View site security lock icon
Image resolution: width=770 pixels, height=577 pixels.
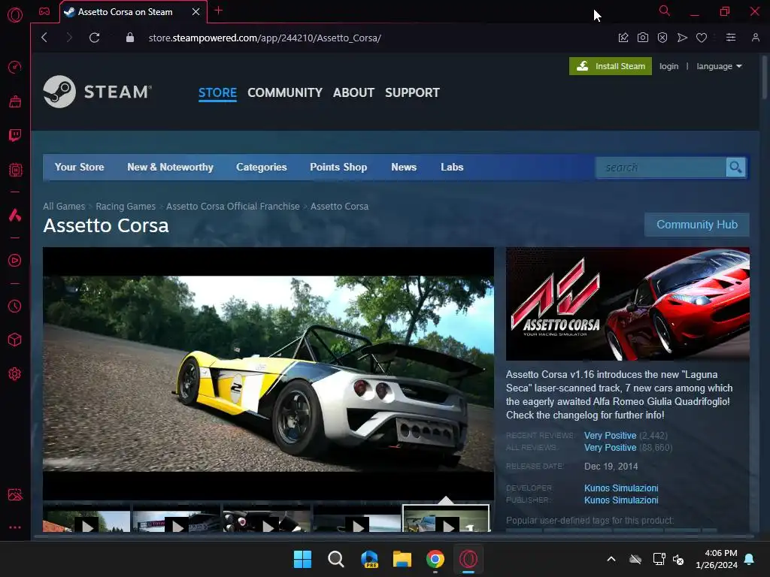(130, 38)
